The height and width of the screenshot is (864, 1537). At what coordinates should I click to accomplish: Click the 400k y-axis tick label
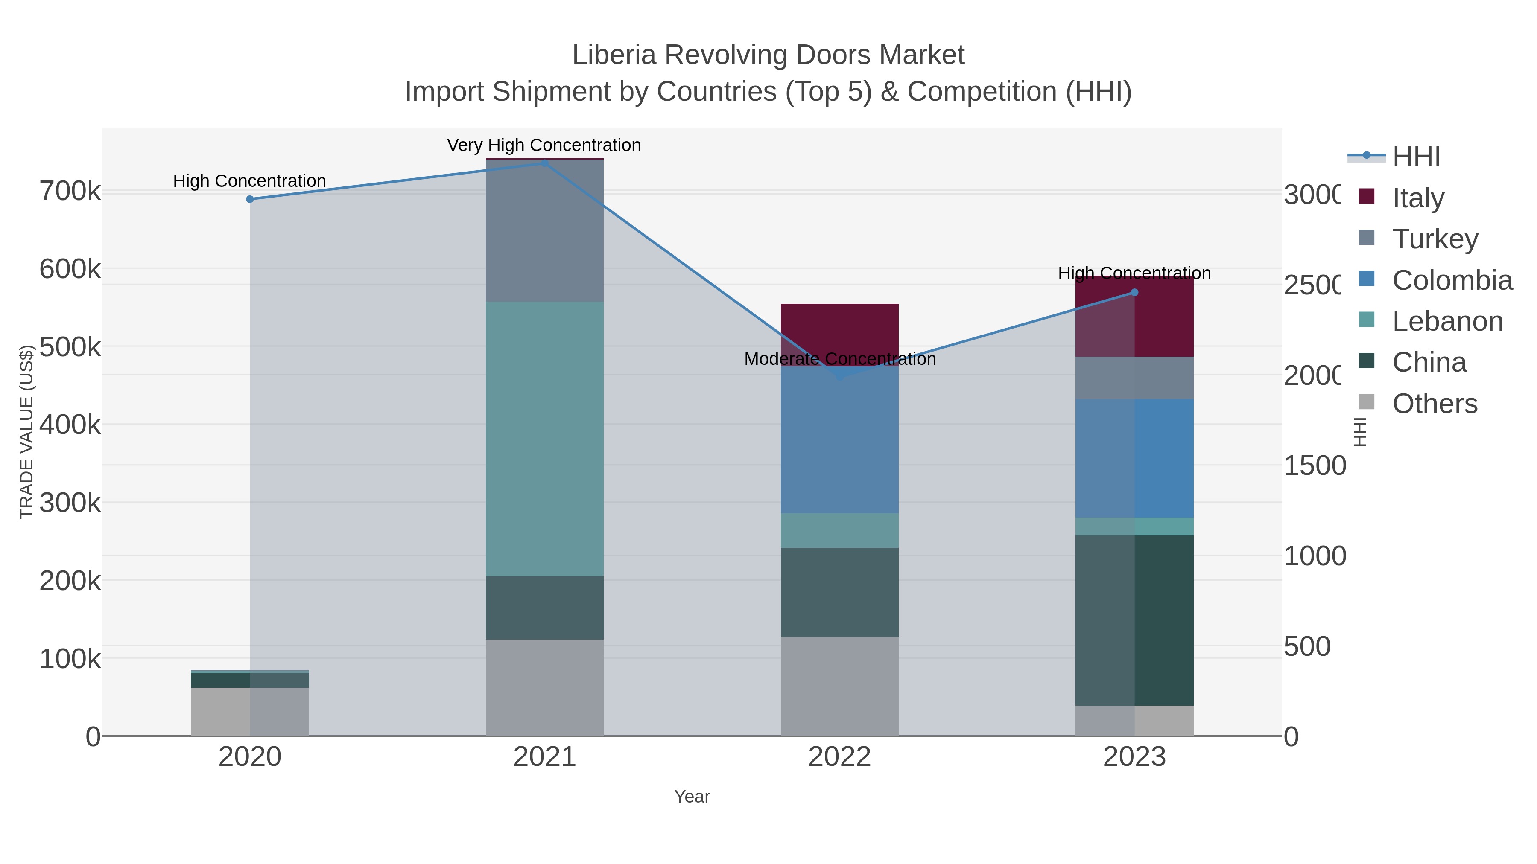(70, 425)
